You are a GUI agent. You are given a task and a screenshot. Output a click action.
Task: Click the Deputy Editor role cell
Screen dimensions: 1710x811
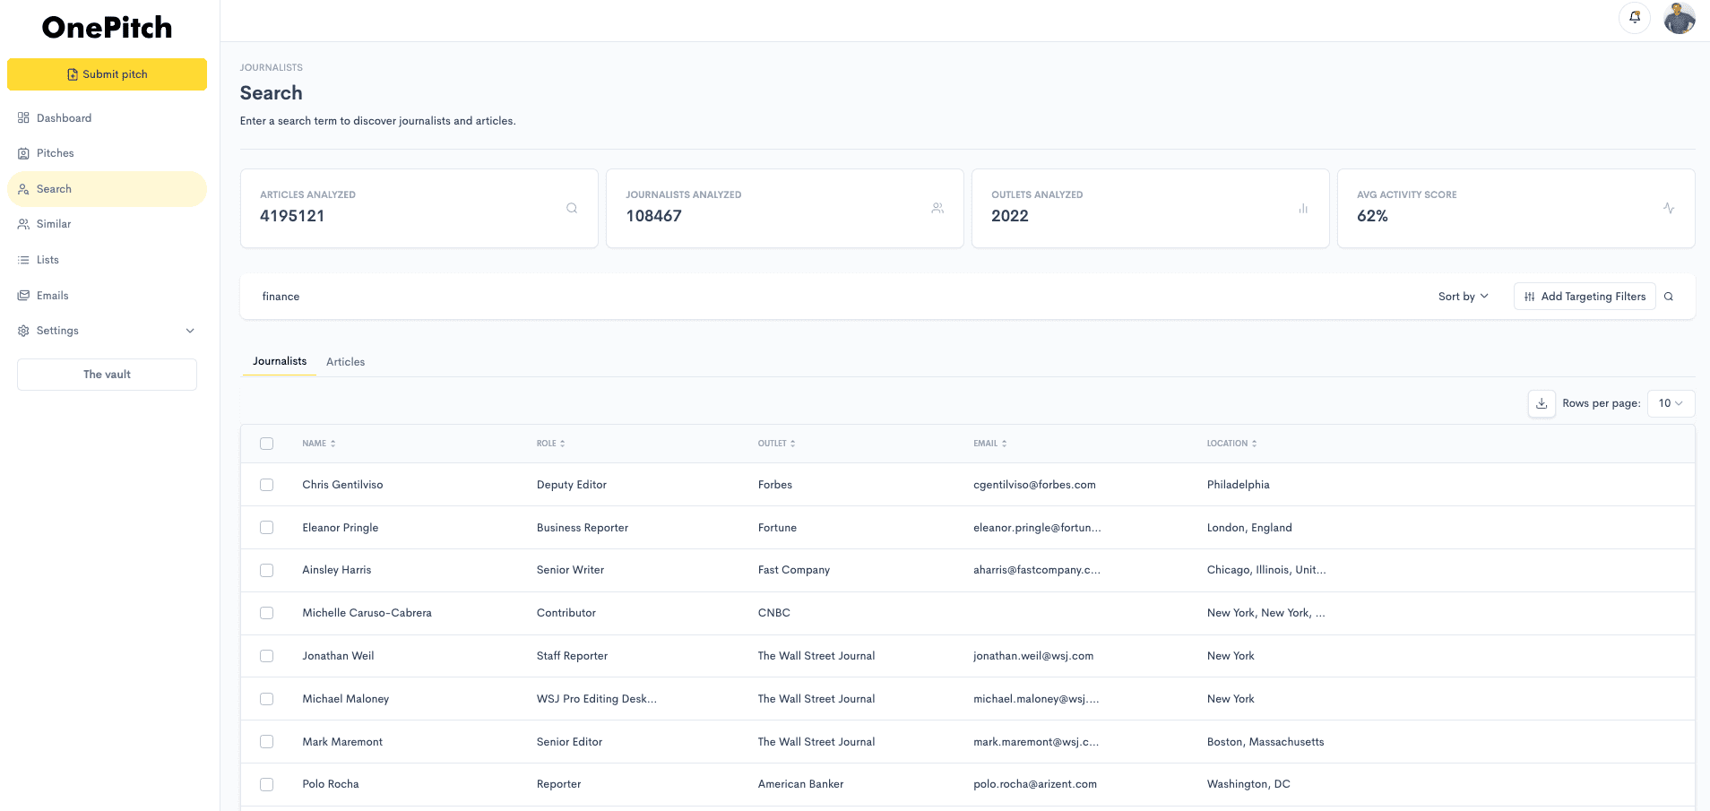572,485
